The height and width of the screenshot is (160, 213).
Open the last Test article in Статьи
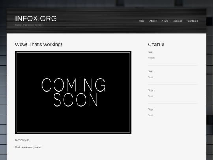151,109
